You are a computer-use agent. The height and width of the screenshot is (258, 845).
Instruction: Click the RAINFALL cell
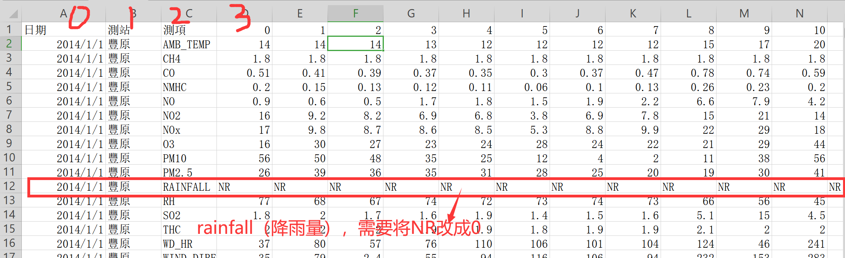(189, 186)
